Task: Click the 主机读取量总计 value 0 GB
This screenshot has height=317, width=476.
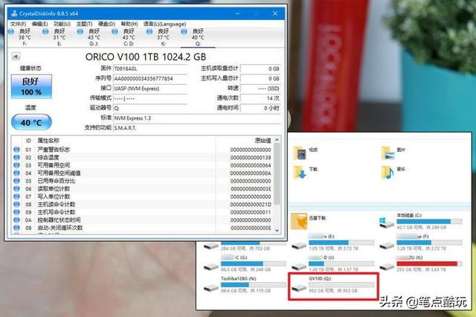Action: [260, 69]
